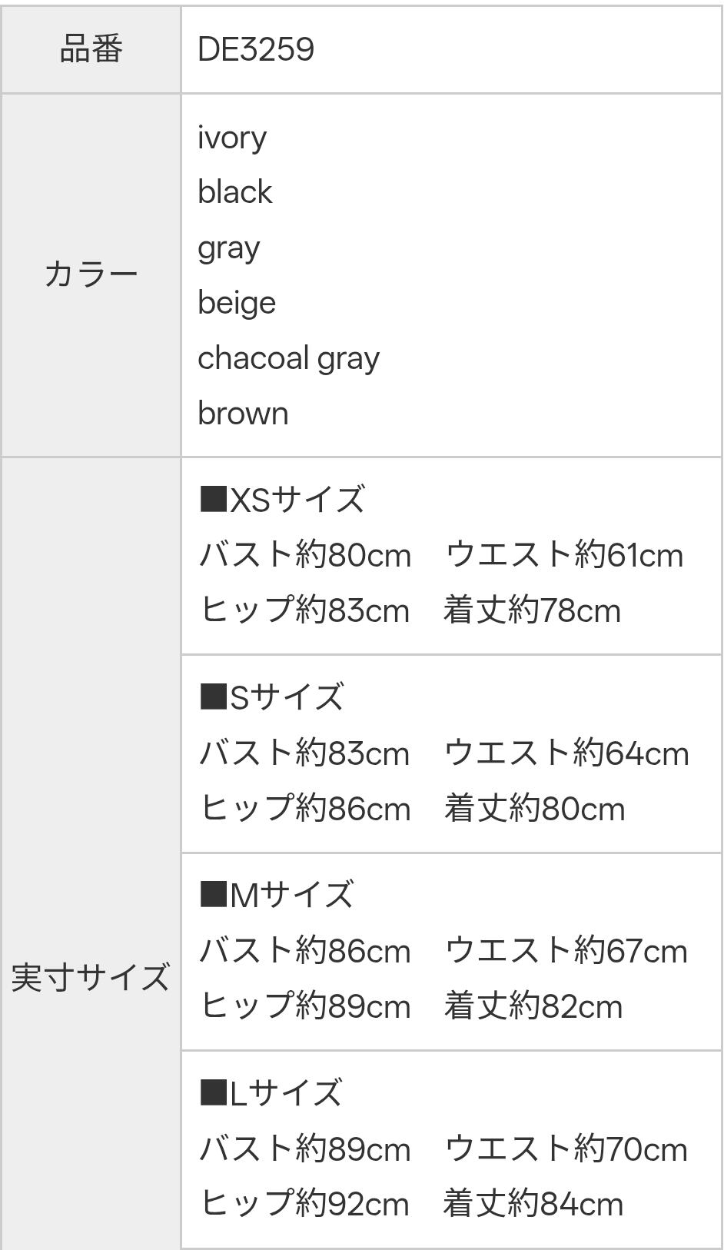Select the ivory color text
Image resolution: width=724 pixels, height=1250 pixels.
(x=232, y=138)
